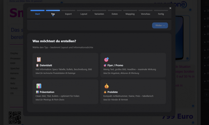Click the progress bar segment above Typ
This screenshot has height=125, width=209.
(53, 10)
